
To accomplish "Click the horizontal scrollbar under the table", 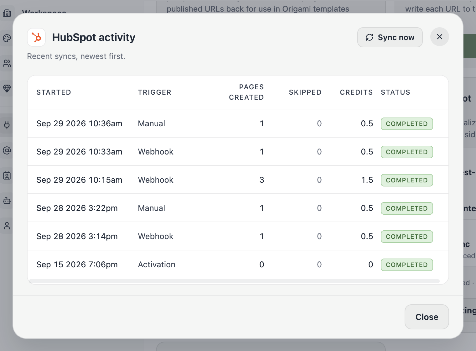I will 234,281.
